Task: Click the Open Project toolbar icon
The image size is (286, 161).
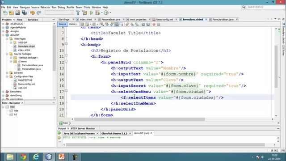Action: [18, 13]
